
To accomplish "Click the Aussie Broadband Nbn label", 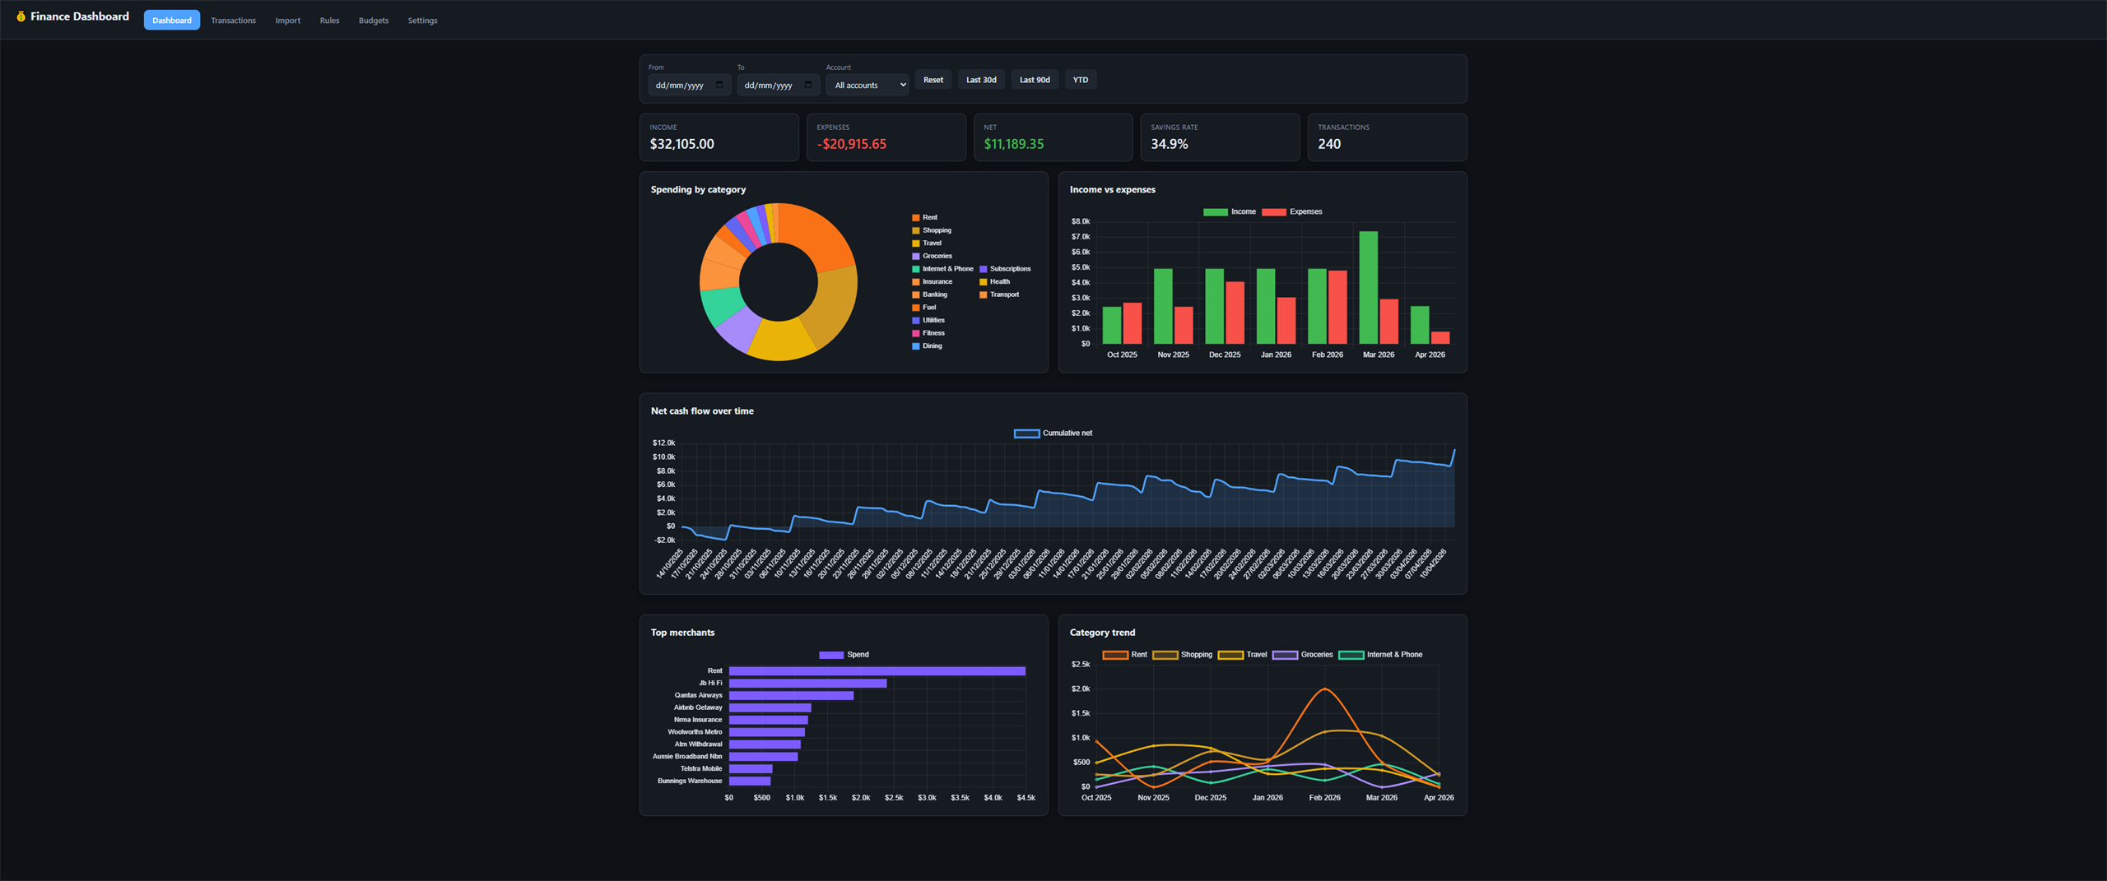I will point(687,757).
